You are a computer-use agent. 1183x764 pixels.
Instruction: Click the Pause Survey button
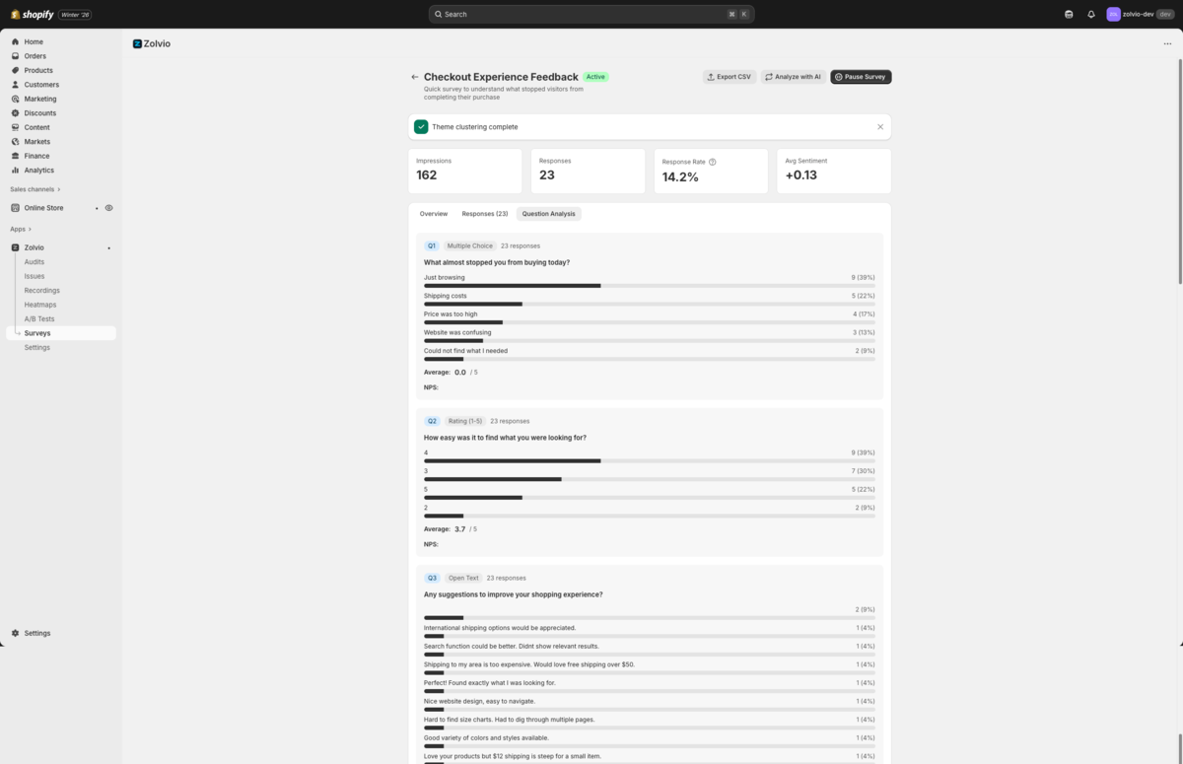[x=860, y=76]
